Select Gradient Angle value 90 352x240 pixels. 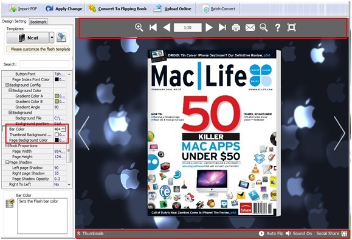tap(57, 107)
